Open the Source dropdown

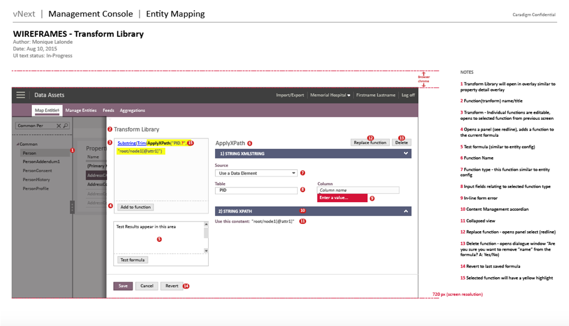point(294,173)
